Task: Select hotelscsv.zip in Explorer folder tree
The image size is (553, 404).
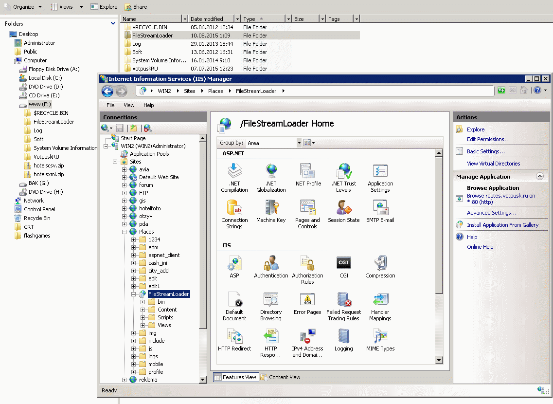Action: [48, 165]
